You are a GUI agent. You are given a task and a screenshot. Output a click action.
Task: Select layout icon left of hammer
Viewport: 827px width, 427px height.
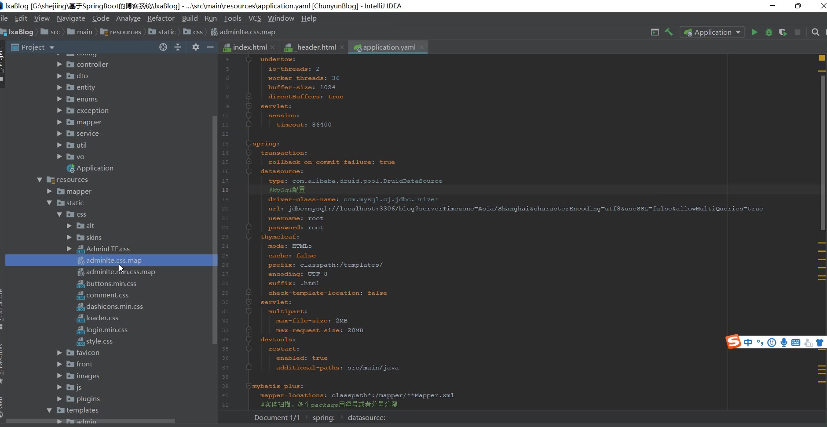point(655,32)
